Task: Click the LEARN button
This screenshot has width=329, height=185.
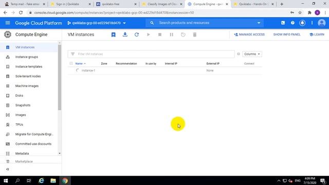Action: pos(317,34)
